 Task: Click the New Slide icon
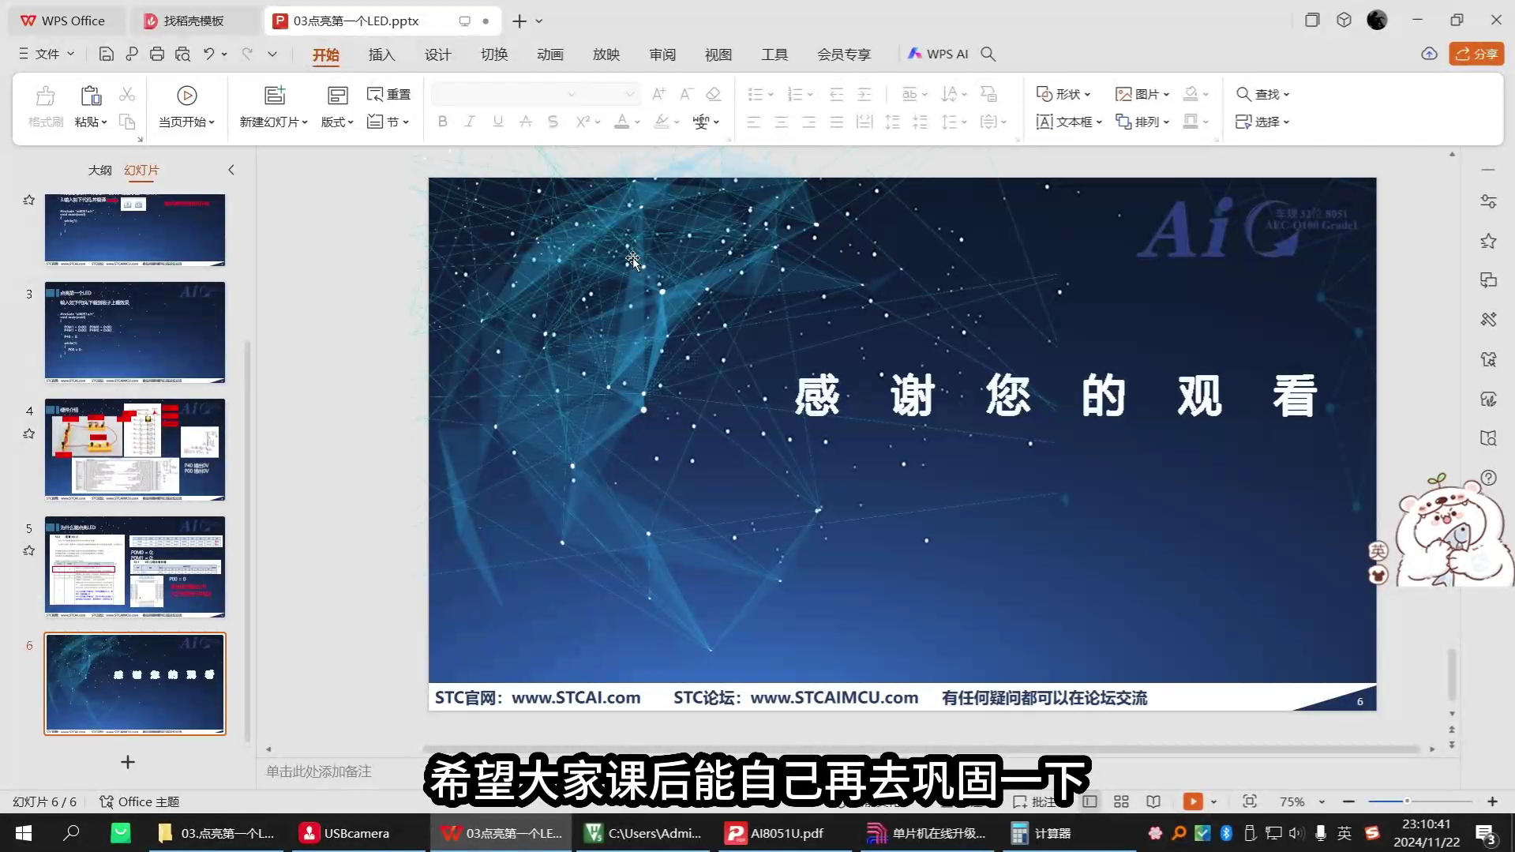tap(274, 96)
